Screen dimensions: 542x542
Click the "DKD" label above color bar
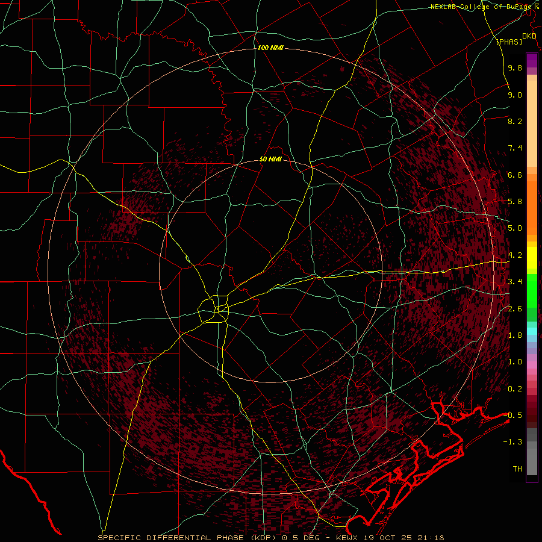529,36
